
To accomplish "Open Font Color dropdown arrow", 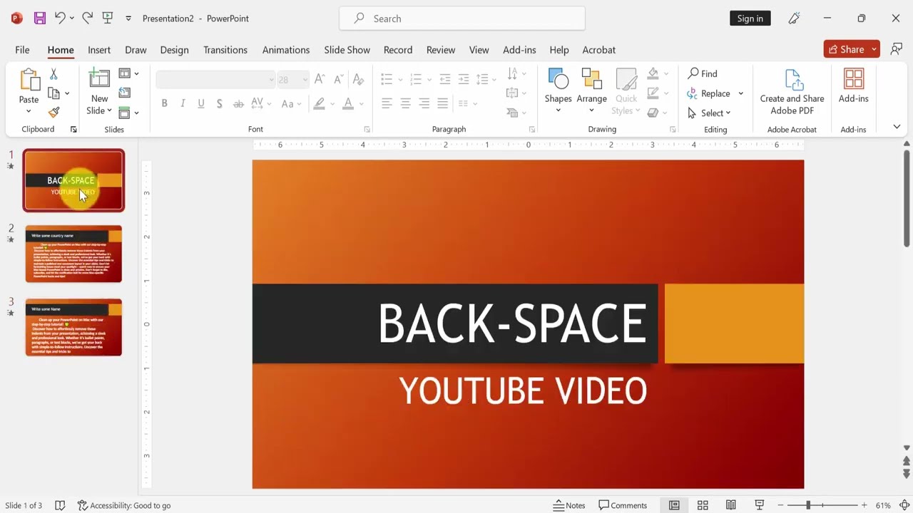I will [x=361, y=103].
